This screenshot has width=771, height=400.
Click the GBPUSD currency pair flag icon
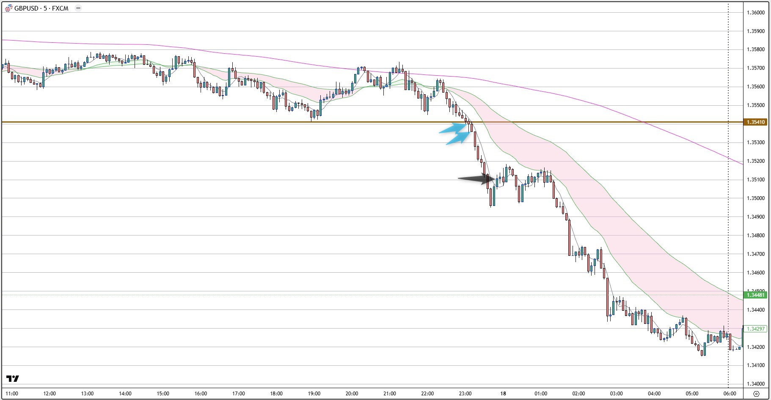click(8, 8)
